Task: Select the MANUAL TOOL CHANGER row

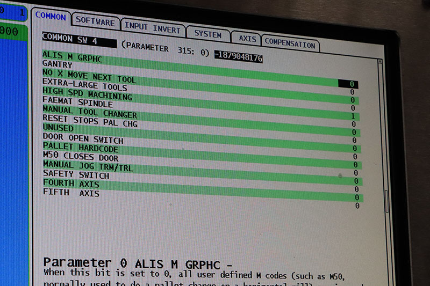Action: pyautogui.click(x=201, y=121)
